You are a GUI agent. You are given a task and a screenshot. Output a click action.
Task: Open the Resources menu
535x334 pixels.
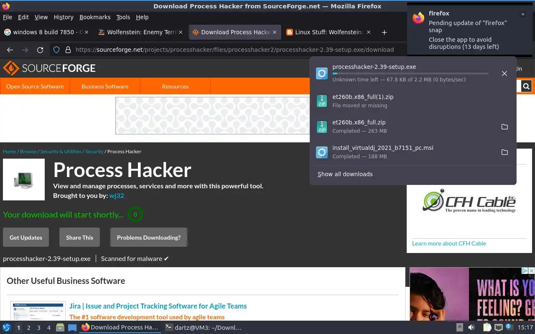[175, 86]
